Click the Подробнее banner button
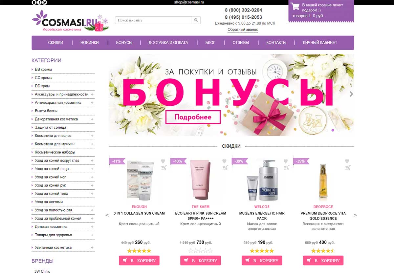394x275 pixels. (x=193, y=117)
